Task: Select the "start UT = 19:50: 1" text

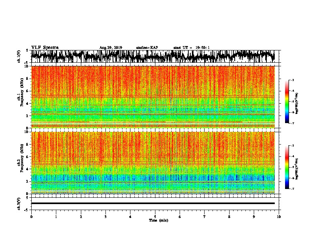Action: (191, 48)
